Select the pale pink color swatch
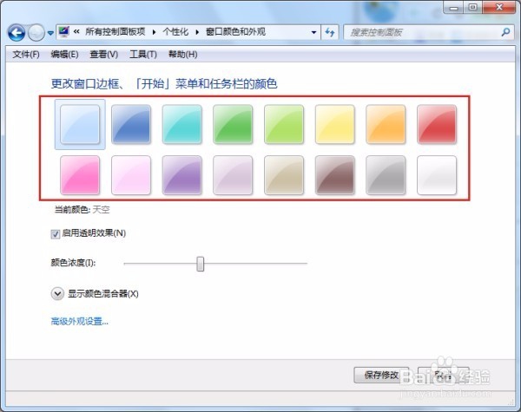 pos(131,175)
